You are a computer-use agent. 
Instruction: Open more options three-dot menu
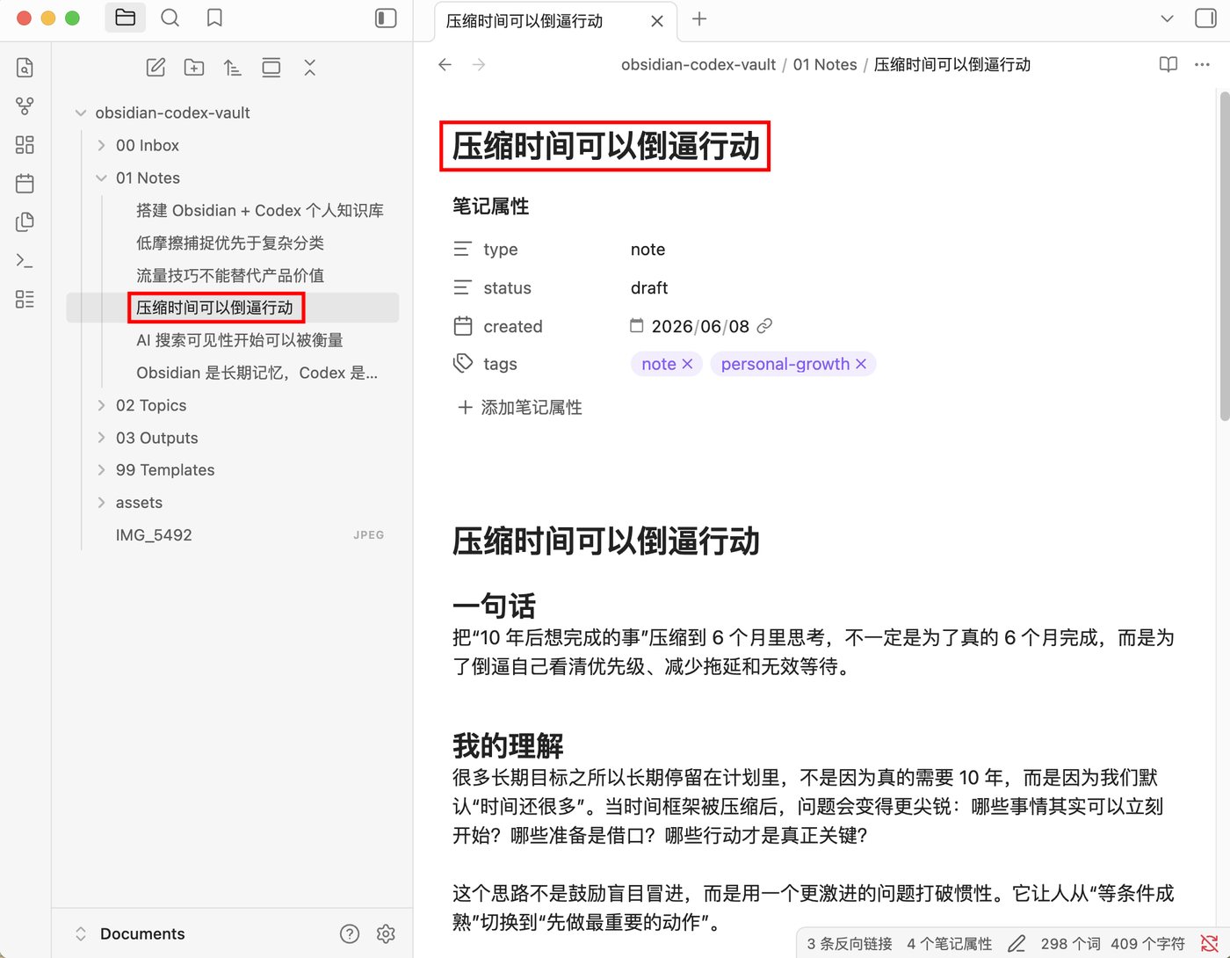[x=1202, y=64]
